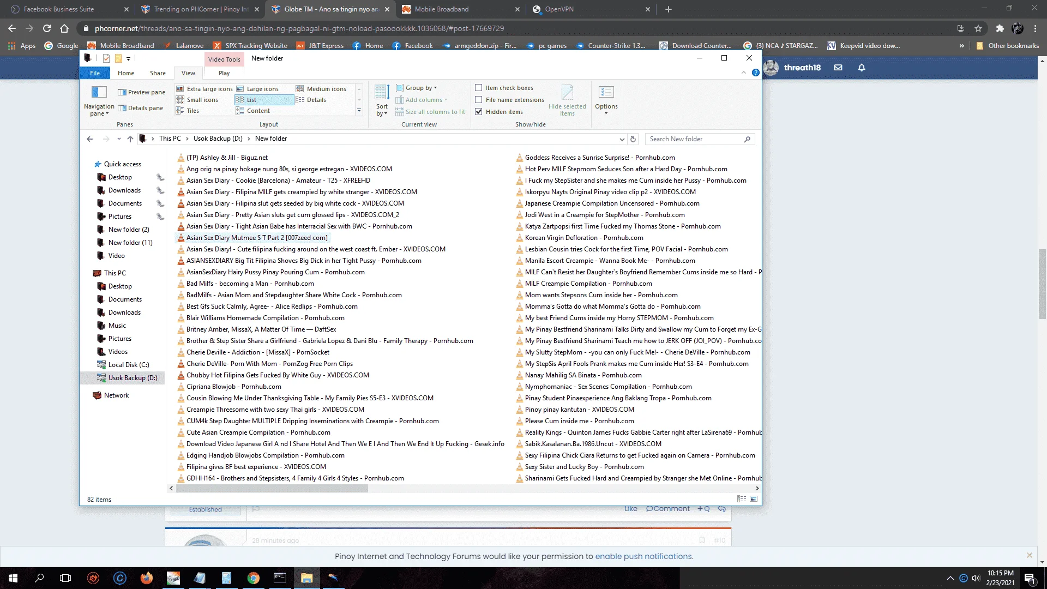1047x589 pixels.
Task: Open the Group by dropdown
Action: [x=417, y=88]
